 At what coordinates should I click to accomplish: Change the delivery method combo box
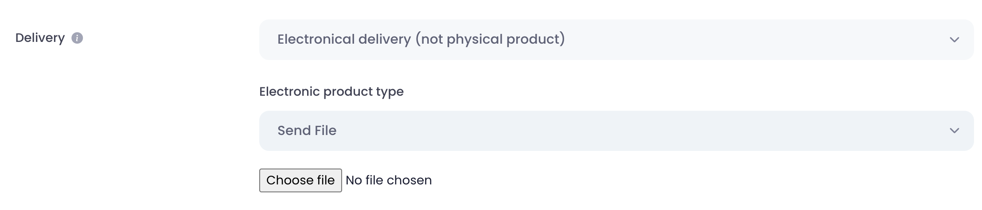pos(616,40)
